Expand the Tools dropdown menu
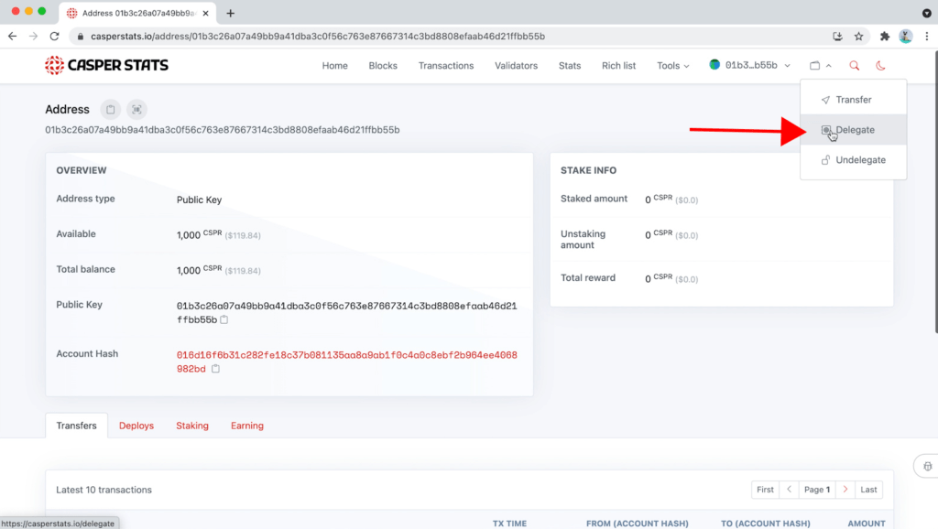 tap(673, 66)
